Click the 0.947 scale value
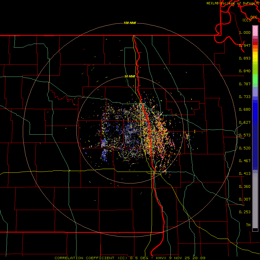 (245, 45)
